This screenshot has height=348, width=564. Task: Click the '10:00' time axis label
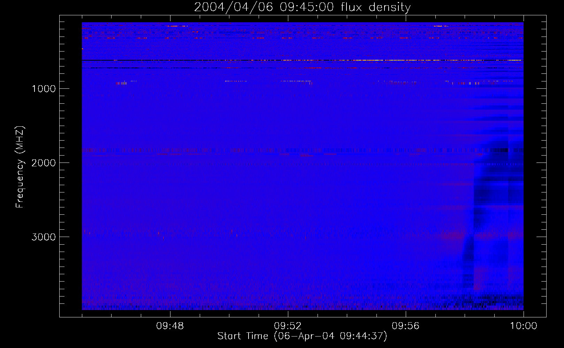click(x=524, y=326)
